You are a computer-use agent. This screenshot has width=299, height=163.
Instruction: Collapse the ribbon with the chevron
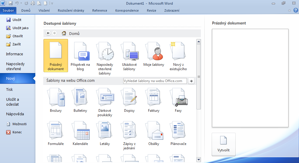289,10
